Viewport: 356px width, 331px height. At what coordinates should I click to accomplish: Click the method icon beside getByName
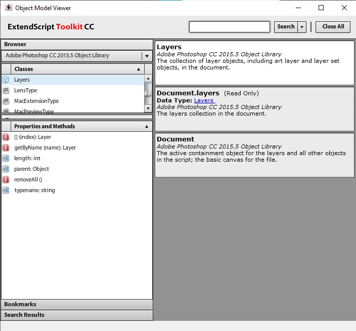click(x=6, y=148)
